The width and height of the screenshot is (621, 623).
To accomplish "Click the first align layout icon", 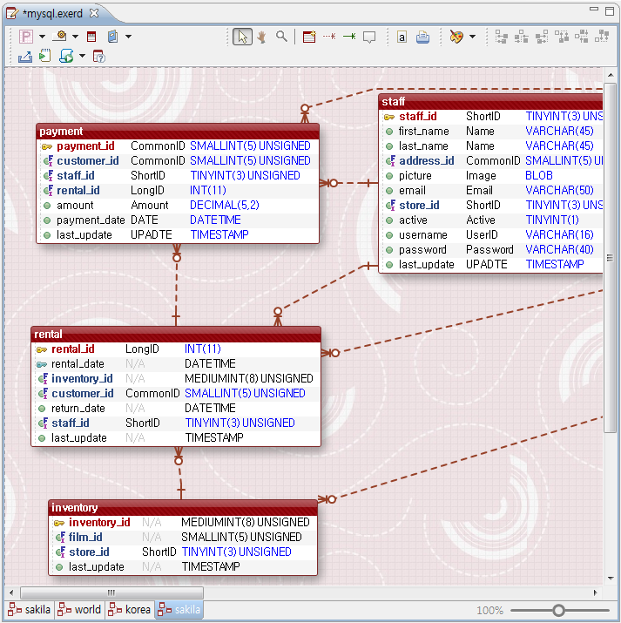I will point(501,37).
